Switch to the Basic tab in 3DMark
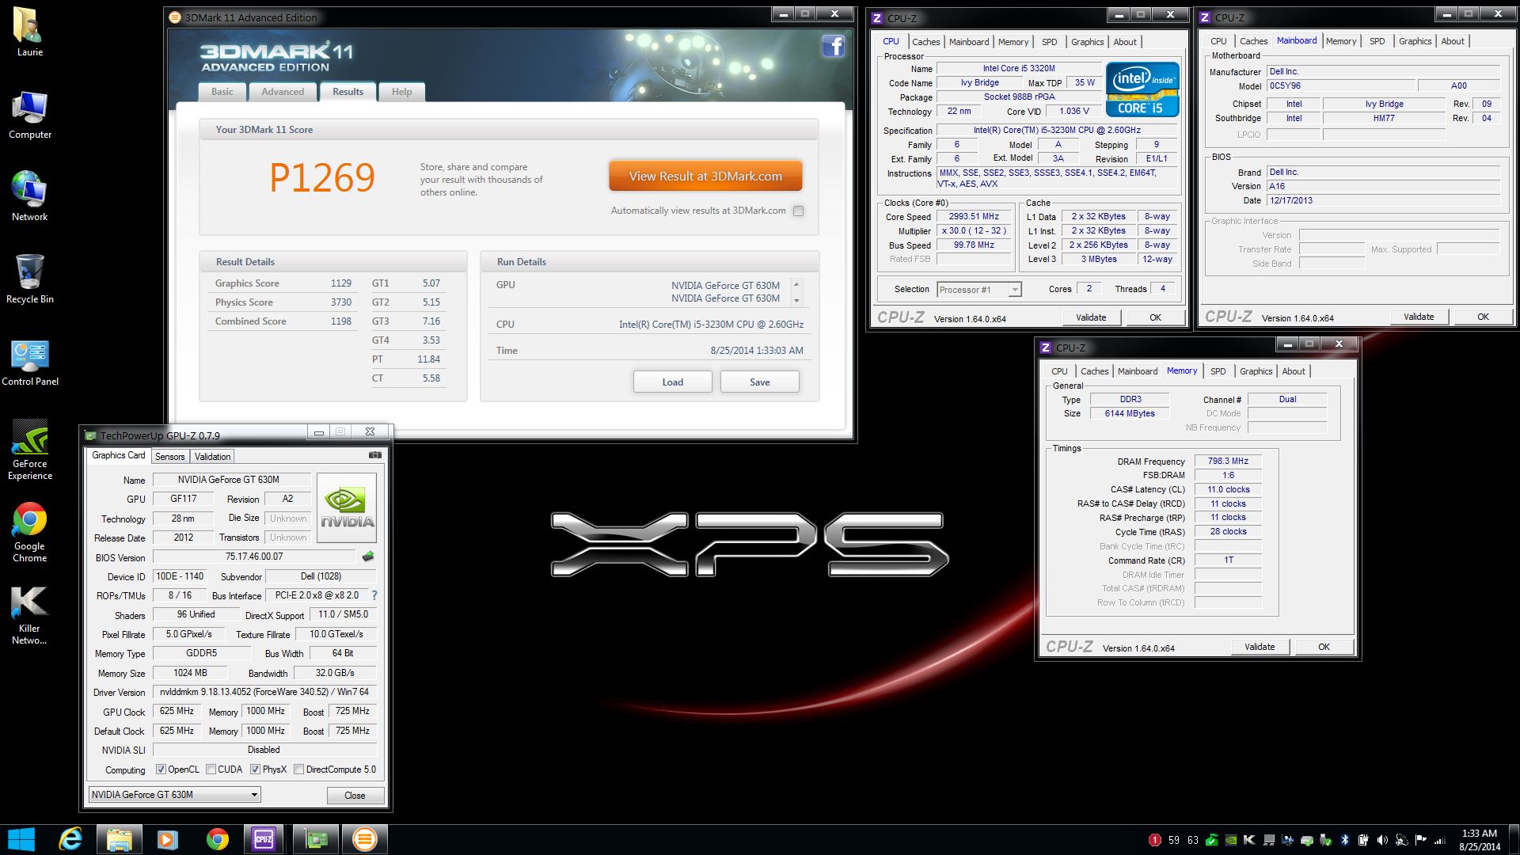The height and width of the screenshot is (855, 1520). [x=222, y=92]
